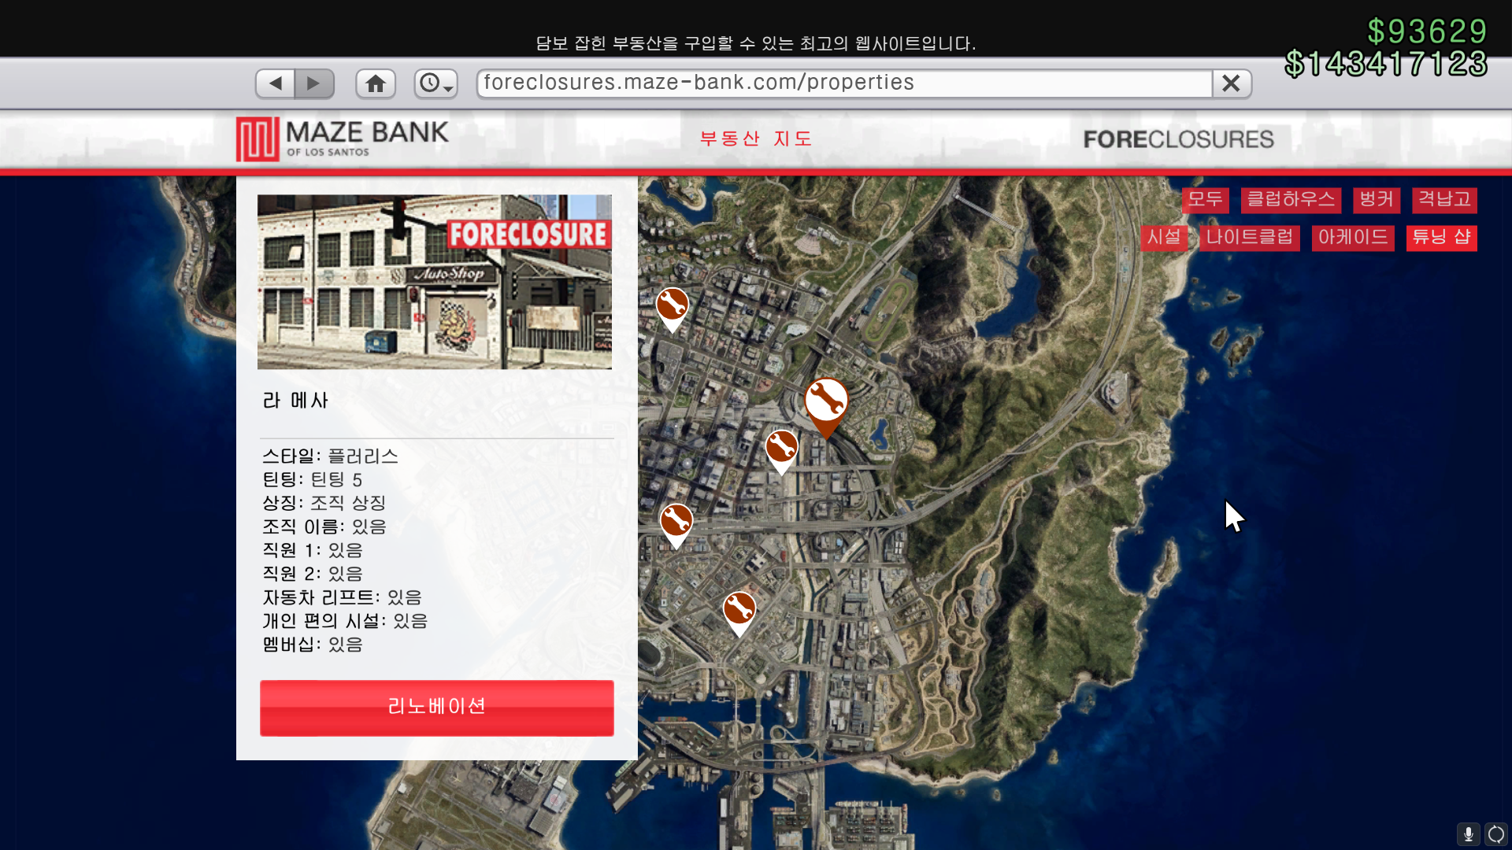Show only 튜닝 샵 locations
This screenshot has height=850, width=1512.
pyautogui.click(x=1441, y=238)
